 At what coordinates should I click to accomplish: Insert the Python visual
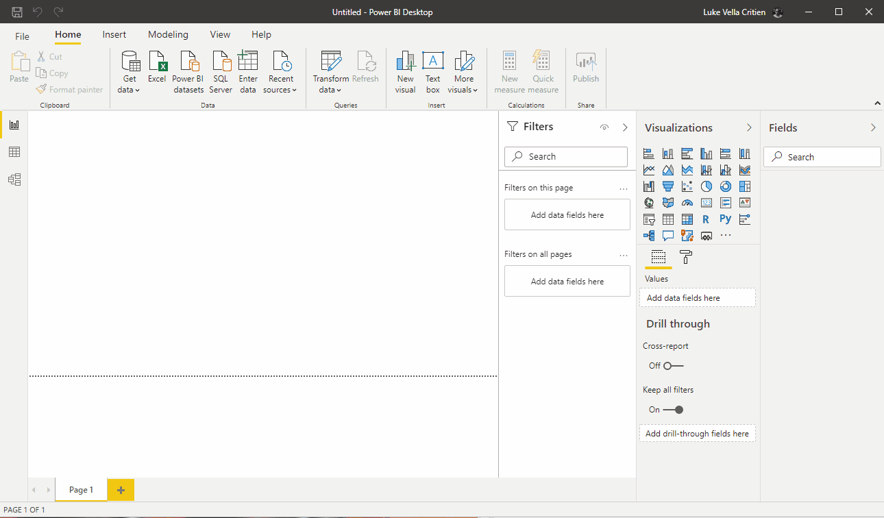726,219
